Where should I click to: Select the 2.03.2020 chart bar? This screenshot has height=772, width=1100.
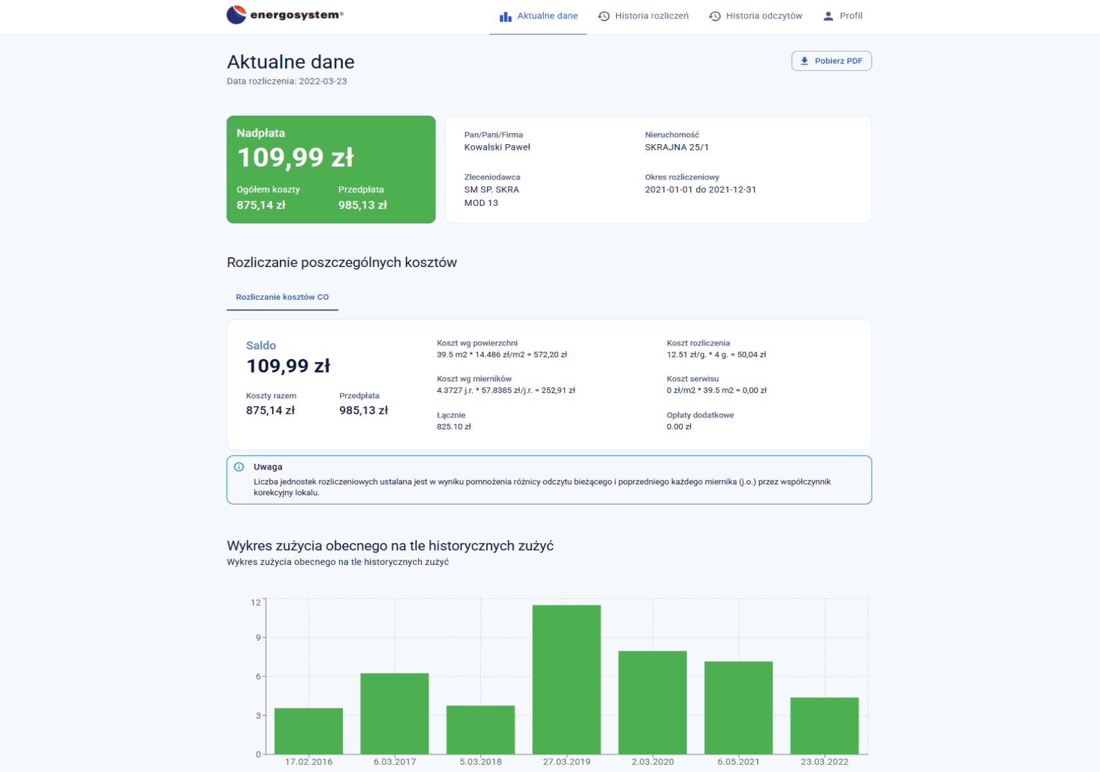point(652,702)
